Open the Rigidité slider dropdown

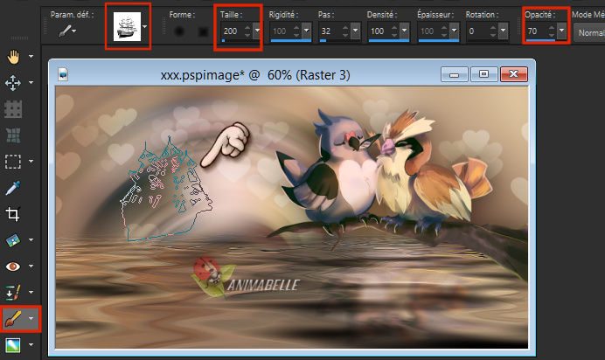coord(306,30)
